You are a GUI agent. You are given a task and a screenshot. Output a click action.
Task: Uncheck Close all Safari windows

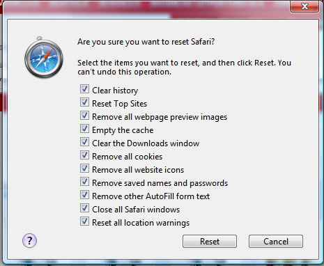tap(84, 208)
